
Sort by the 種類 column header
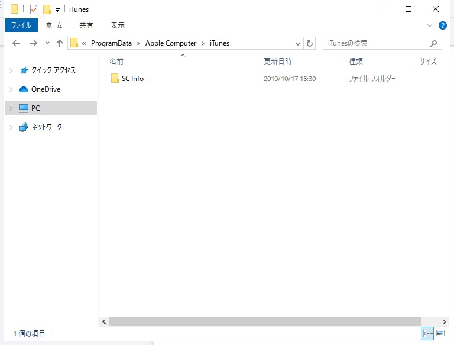(x=355, y=62)
